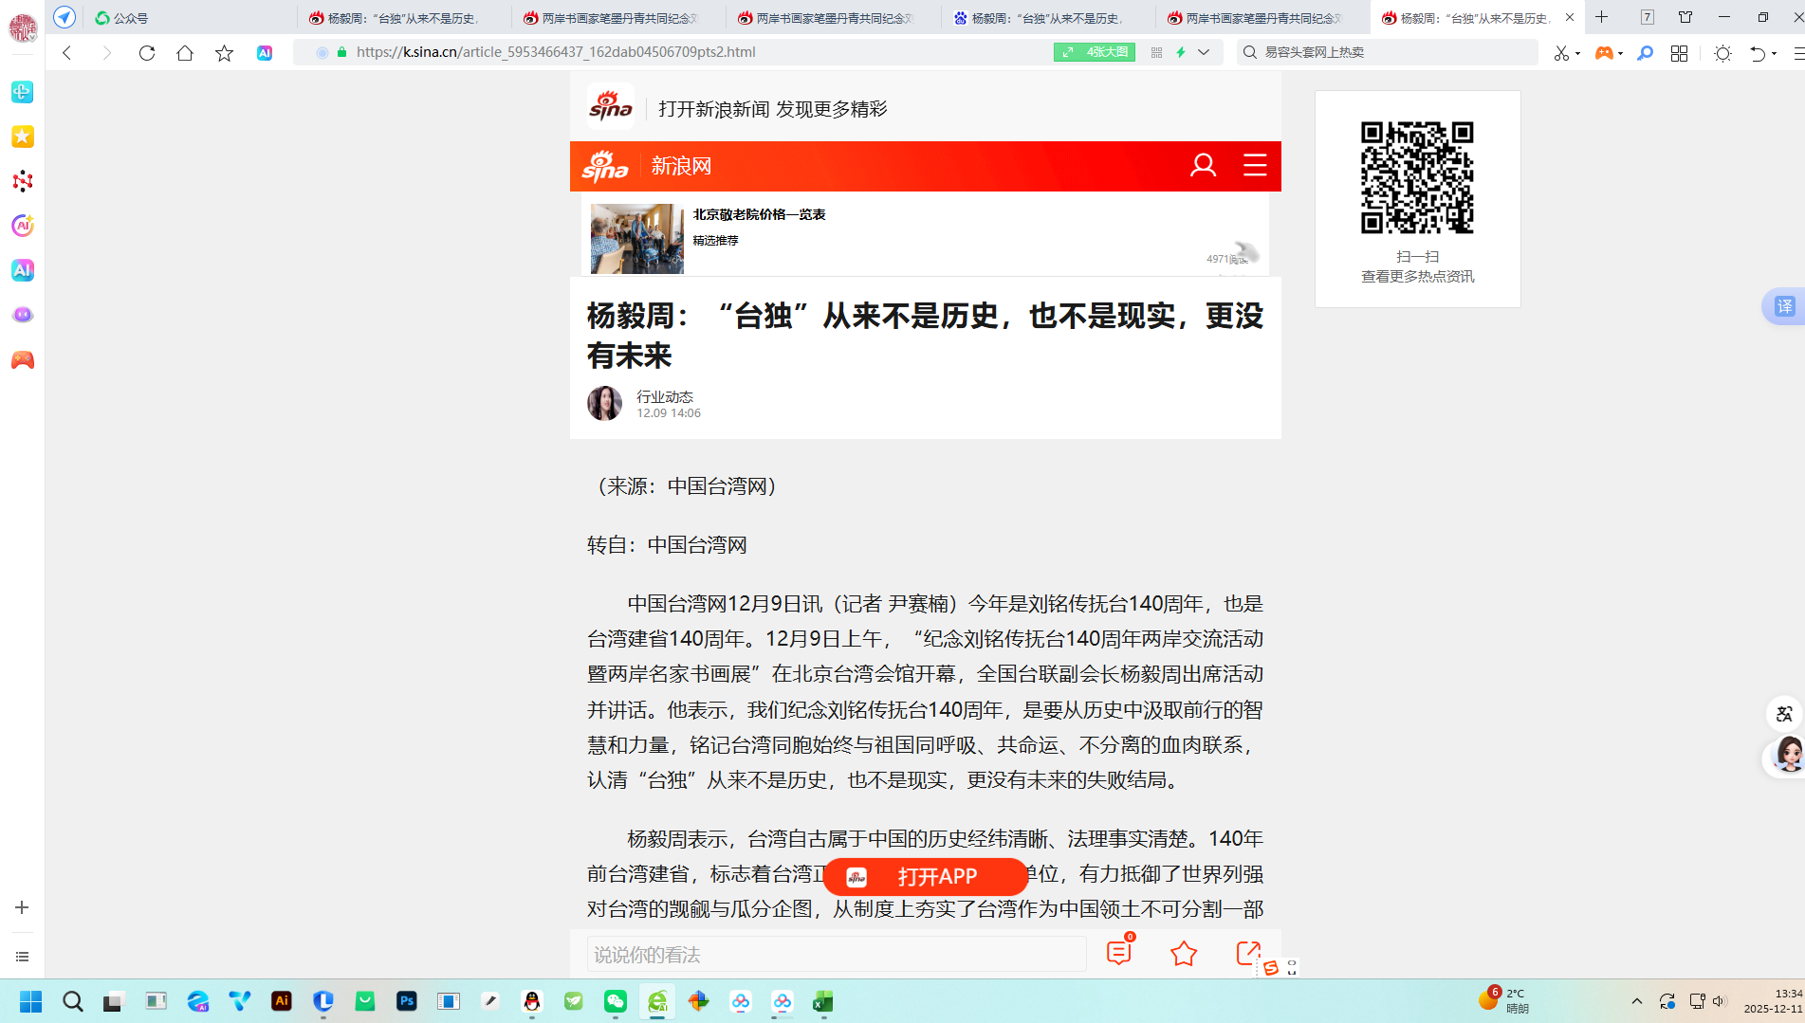This screenshot has width=1805, height=1023.
Task: Toggle the speed mode lightning icon
Action: pos(1181,52)
